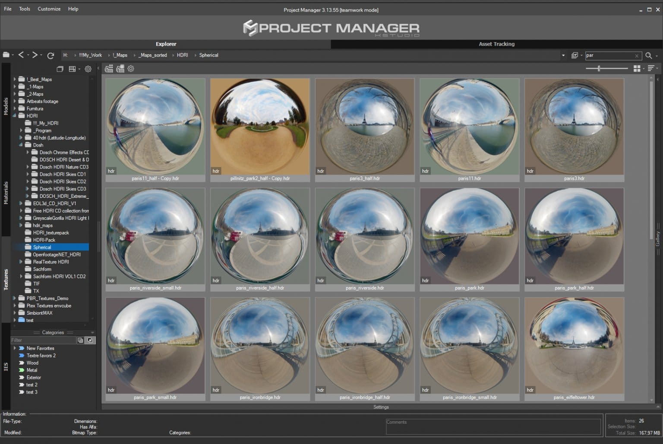663x444 pixels.
Task: Click the Settings bar above the status area
Action: pyautogui.click(x=381, y=406)
